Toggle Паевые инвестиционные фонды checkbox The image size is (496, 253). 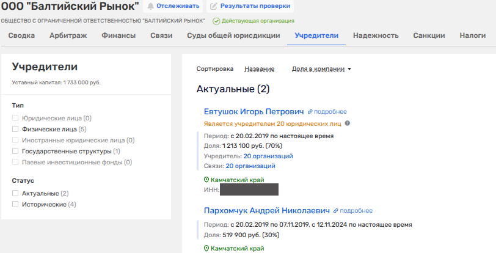click(x=15, y=162)
